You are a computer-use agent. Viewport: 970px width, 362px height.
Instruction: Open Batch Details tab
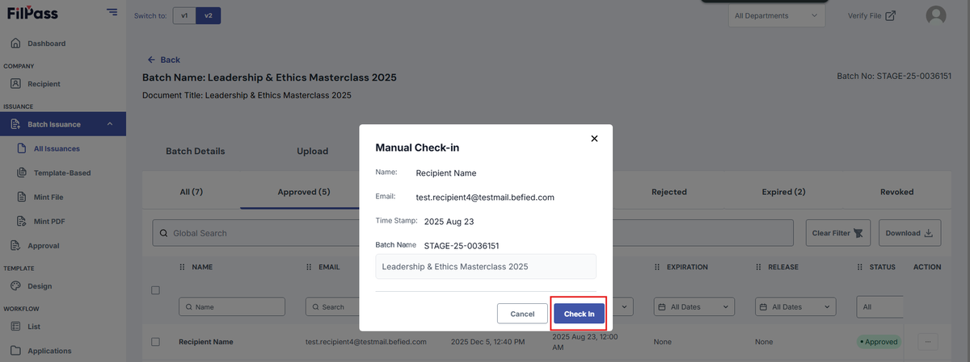[x=196, y=151]
